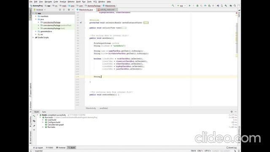Expand the Load build node
This screenshot has height=152, width=270.
tap(43, 120)
